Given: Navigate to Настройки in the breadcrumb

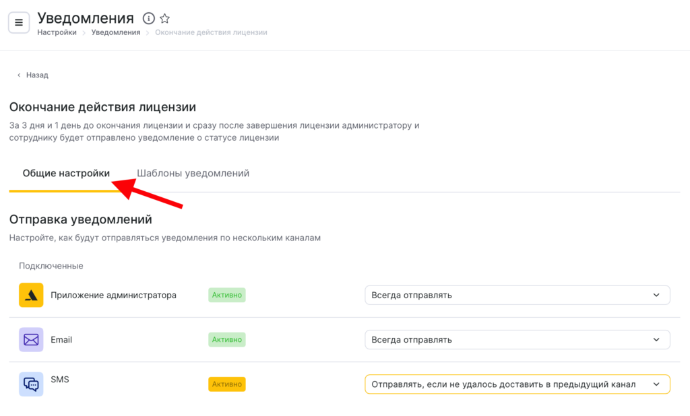Looking at the screenshot, I should pos(57,32).
